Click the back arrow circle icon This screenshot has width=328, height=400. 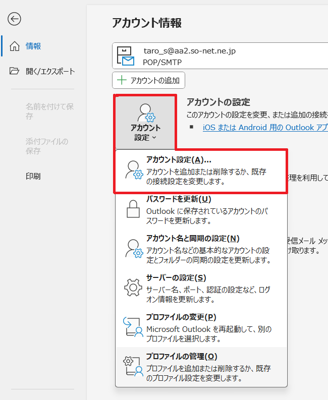pos(15,19)
